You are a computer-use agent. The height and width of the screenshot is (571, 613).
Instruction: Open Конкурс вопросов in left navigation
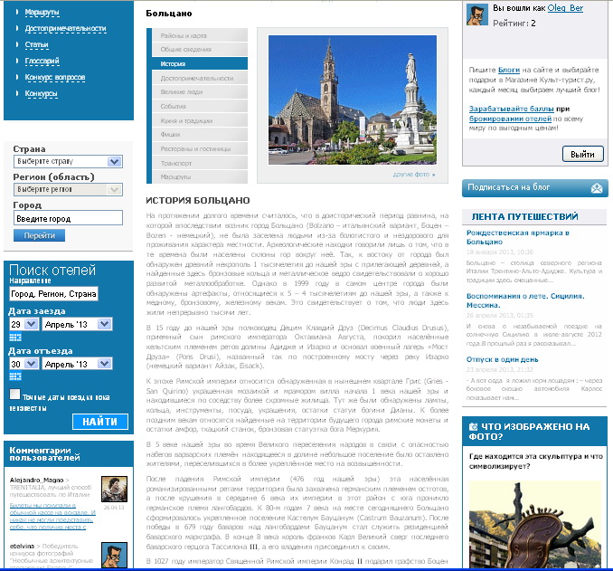click(x=55, y=77)
